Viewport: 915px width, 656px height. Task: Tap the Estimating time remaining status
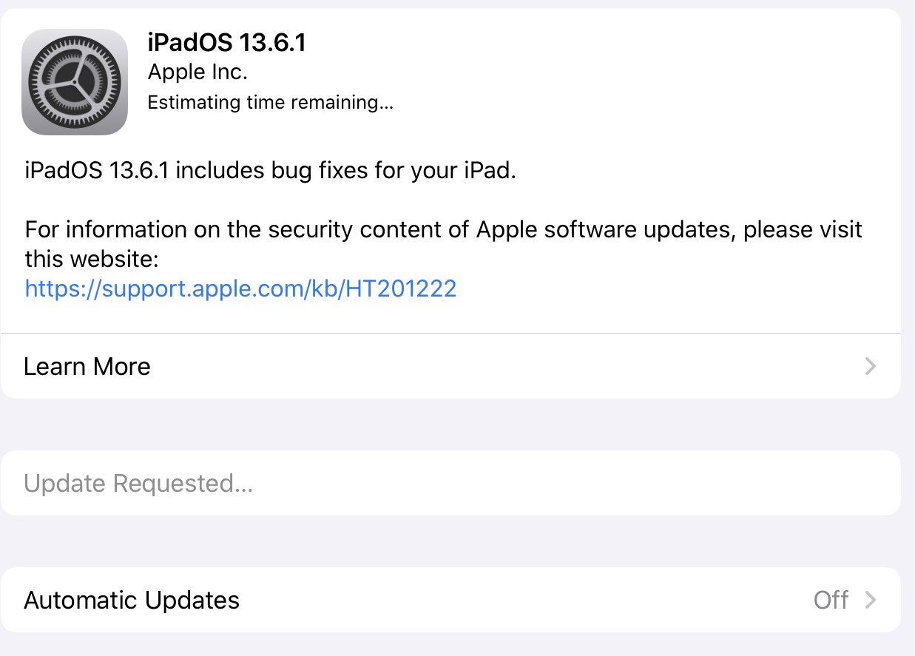[270, 102]
